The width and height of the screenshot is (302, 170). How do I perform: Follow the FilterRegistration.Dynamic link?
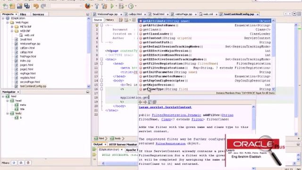[176, 115]
